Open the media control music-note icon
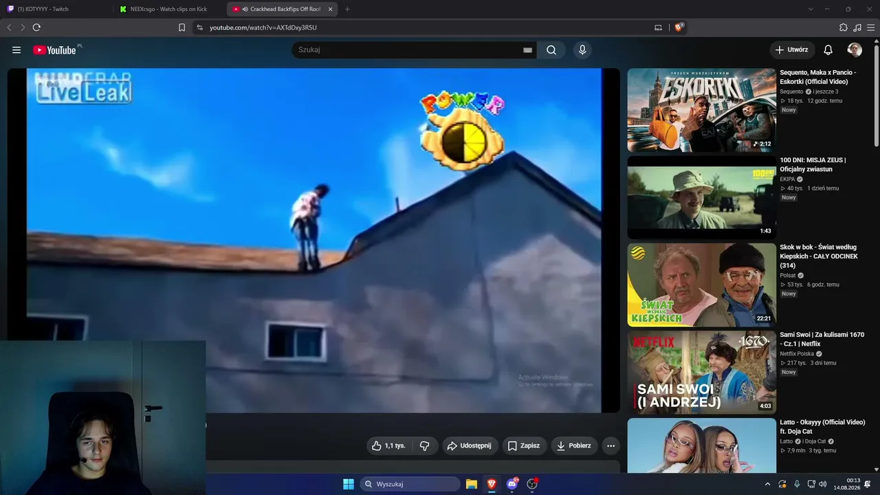 pyautogui.click(x=857, y=27)
